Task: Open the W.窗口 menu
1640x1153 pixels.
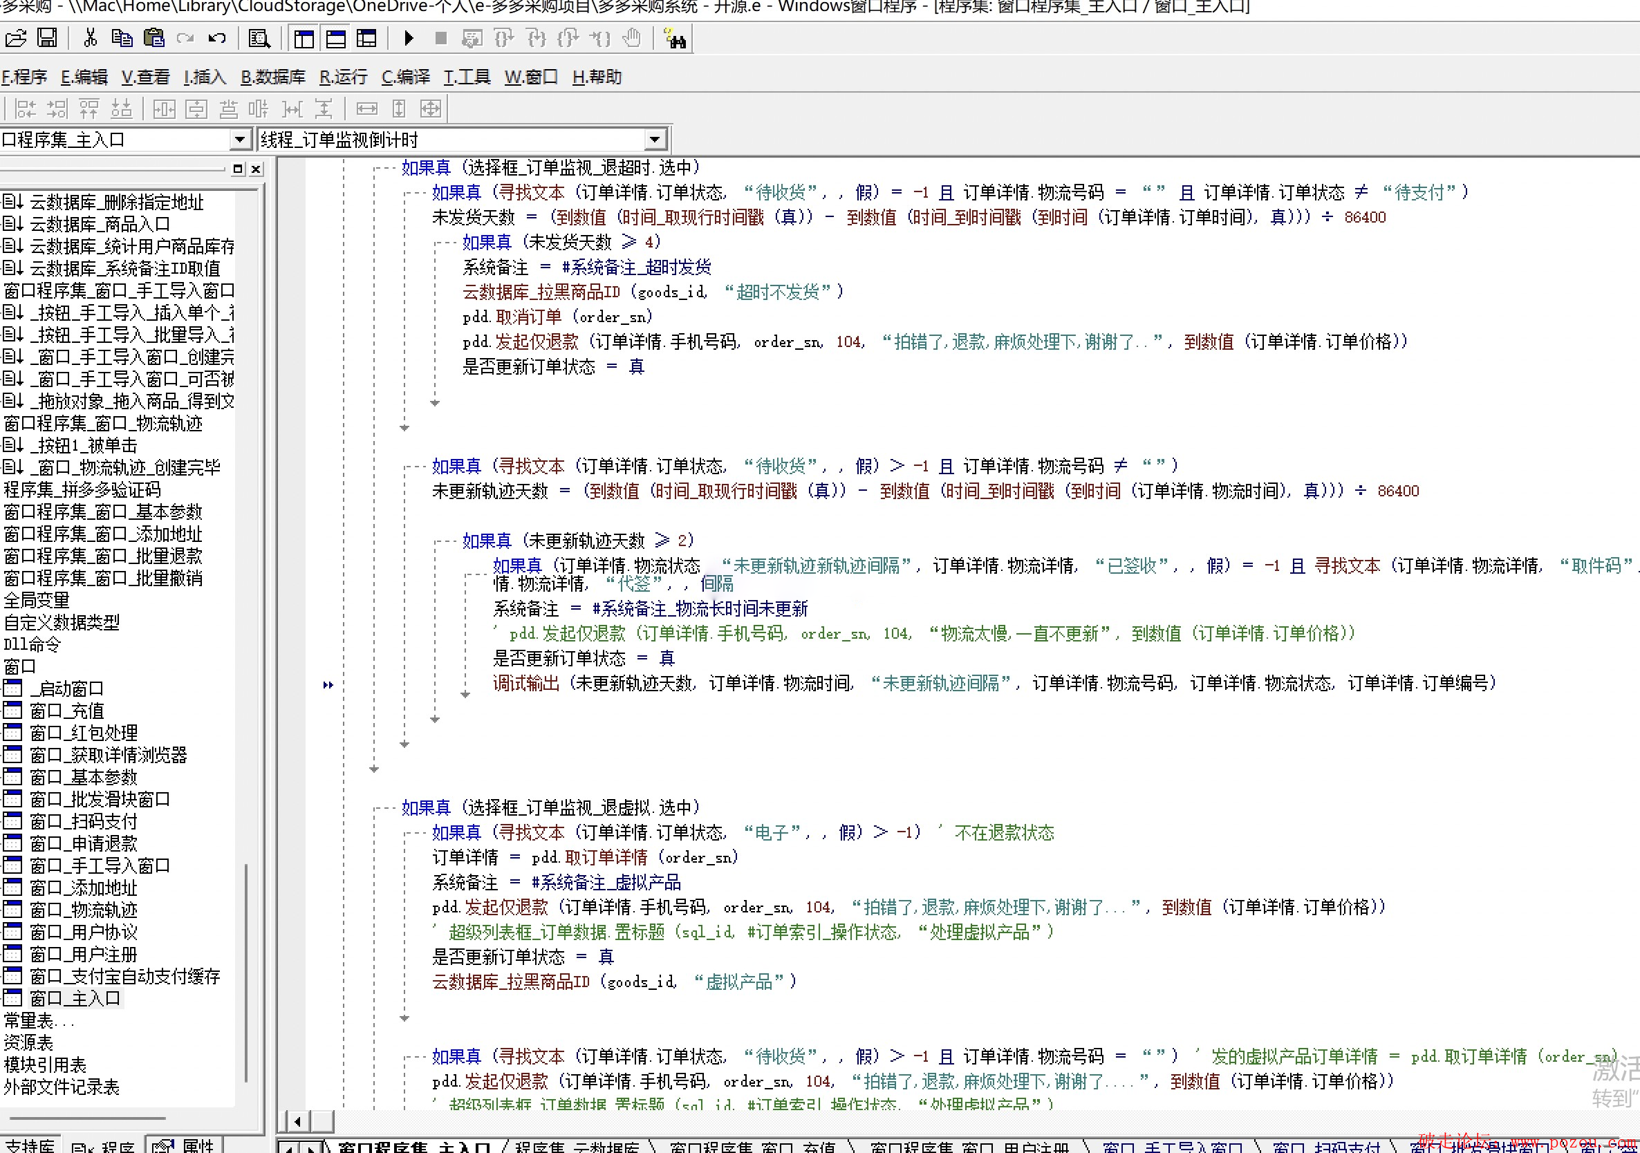Action: pos(532,77)
